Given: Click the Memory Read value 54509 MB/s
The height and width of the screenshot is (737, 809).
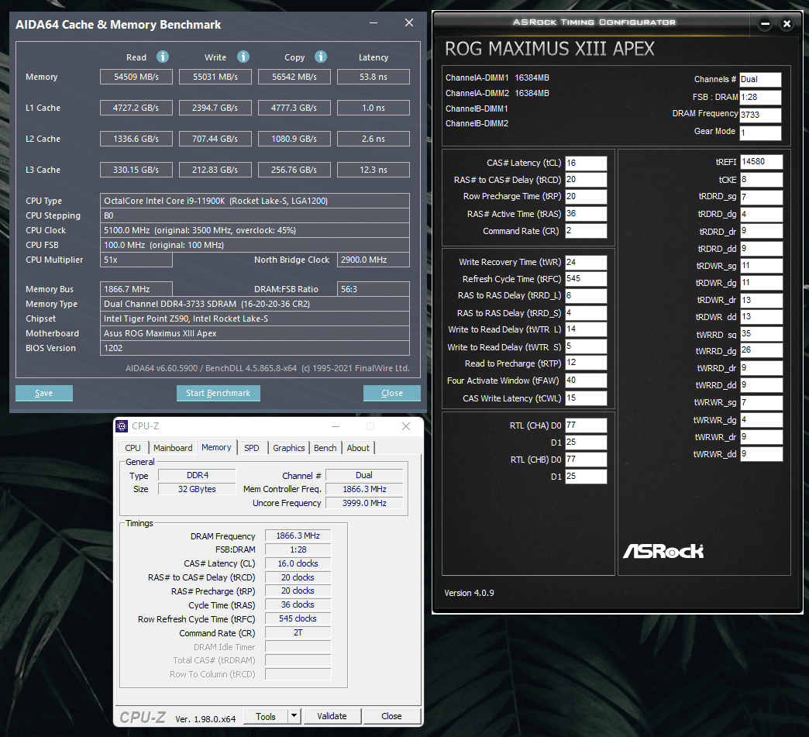Looking at the screenshot, I should click(136, 77).
